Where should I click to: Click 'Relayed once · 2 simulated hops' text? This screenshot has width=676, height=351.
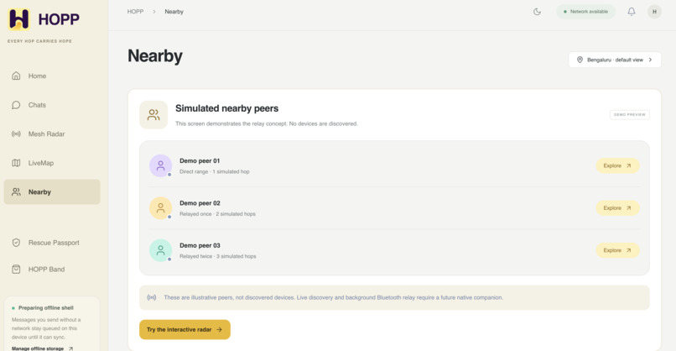[217, 214]
